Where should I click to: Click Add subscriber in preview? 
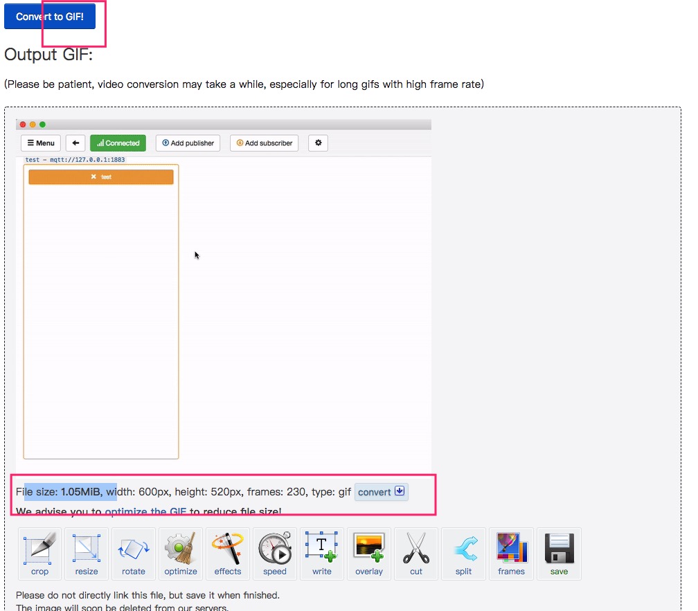(264, 143)
